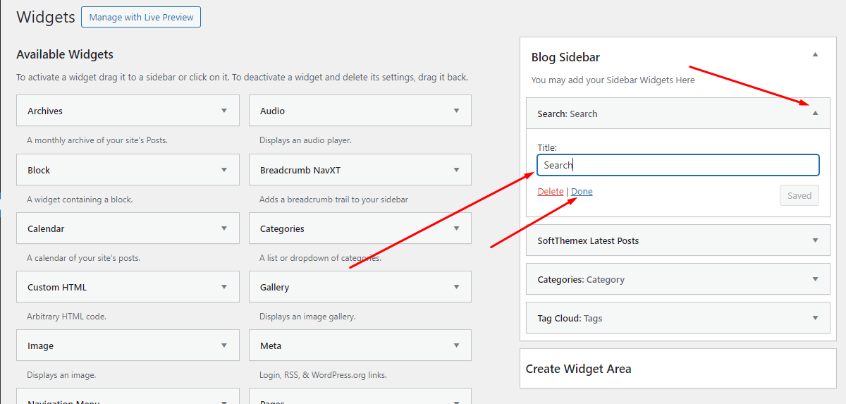Expand the Audio widget arrow
This screenshot has width=846, height=404.
pos(457,111)
